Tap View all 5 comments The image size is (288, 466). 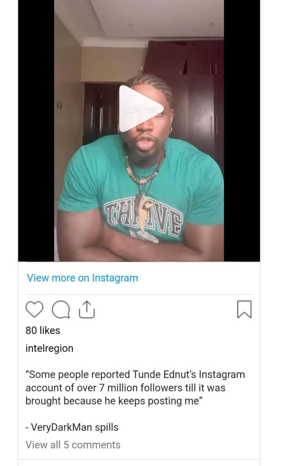pyautogui.click(x=73, y=445)
